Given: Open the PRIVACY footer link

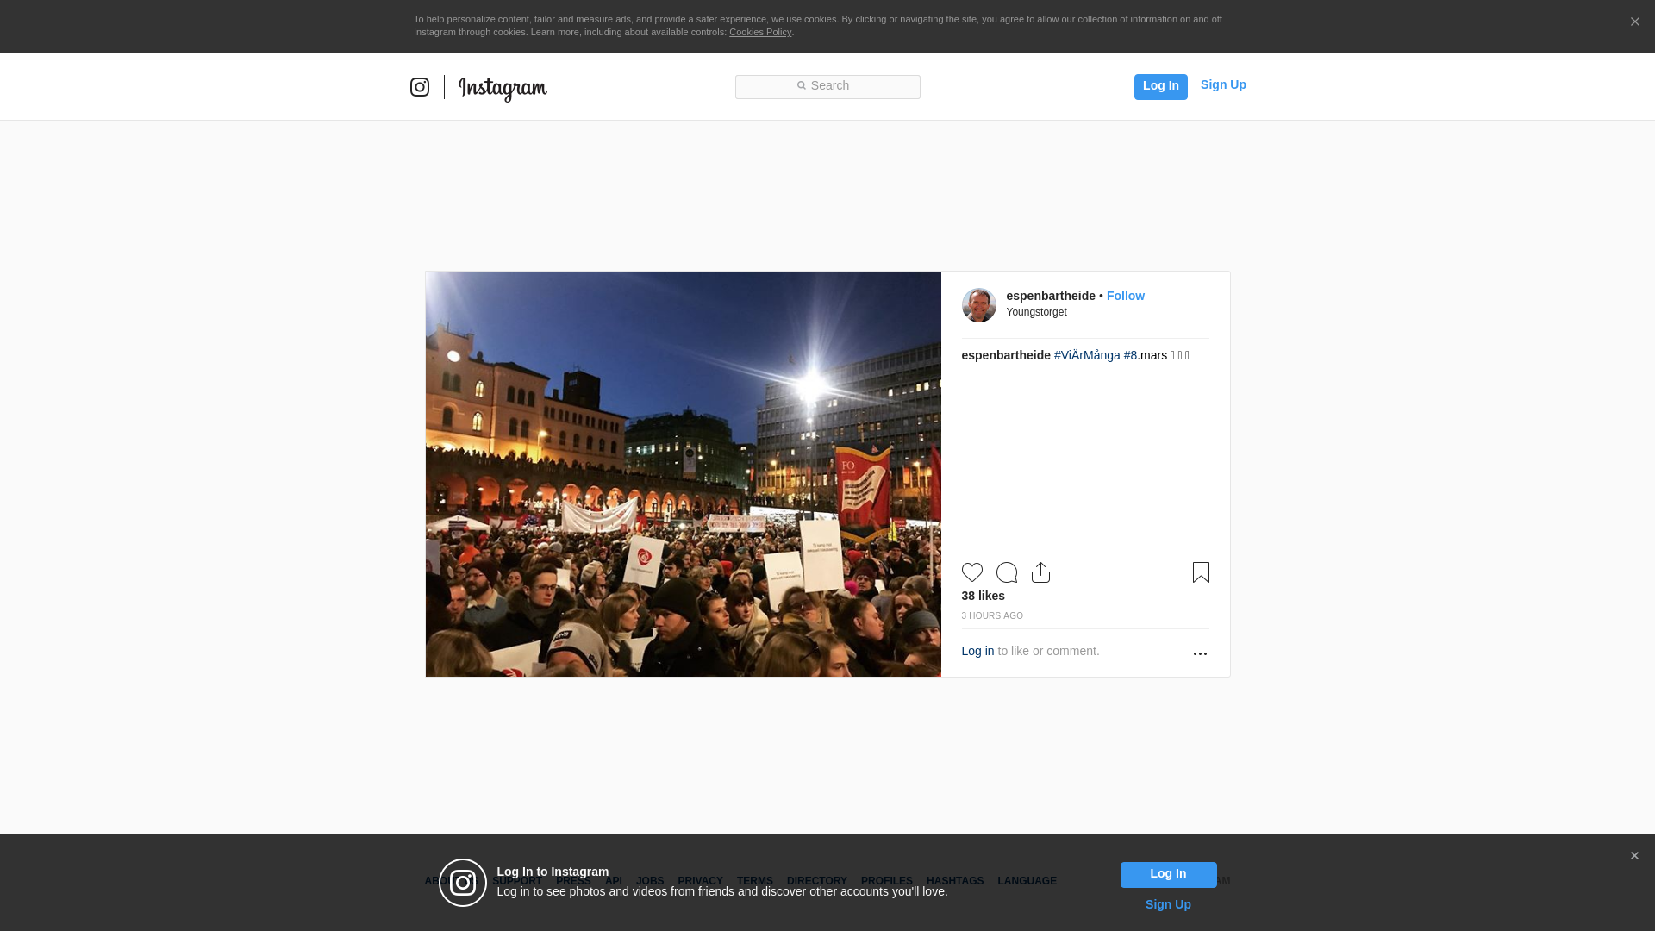Looking at the screenshot, I should click(700, 881).
